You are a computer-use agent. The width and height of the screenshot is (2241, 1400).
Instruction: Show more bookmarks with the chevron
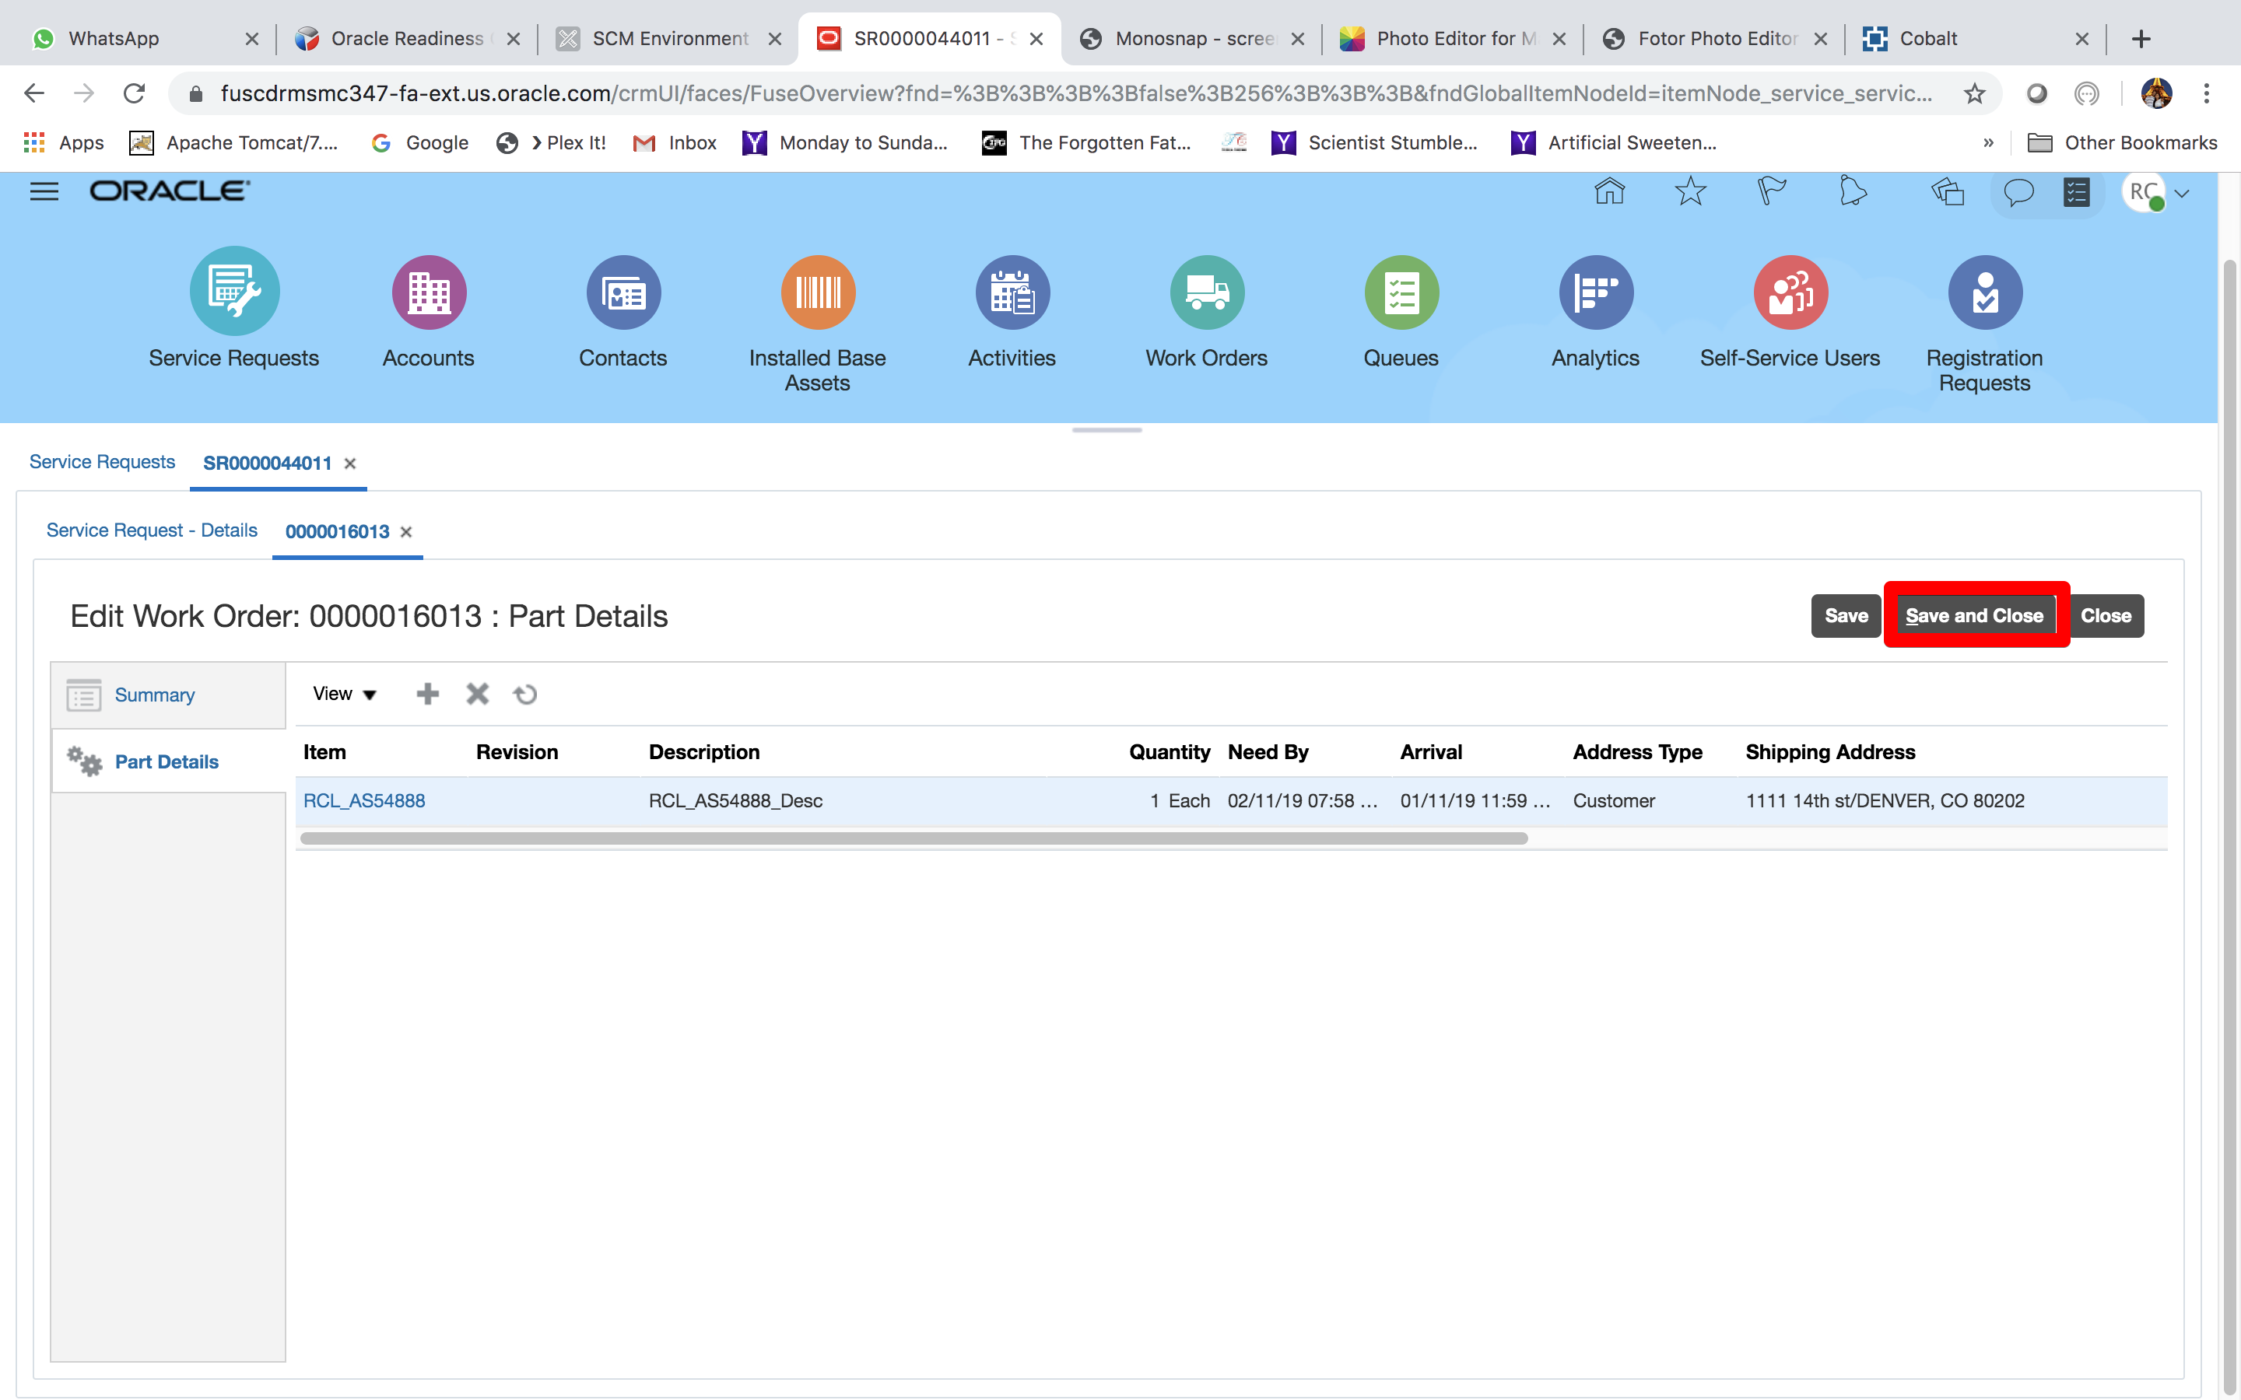click(1988, 142)
